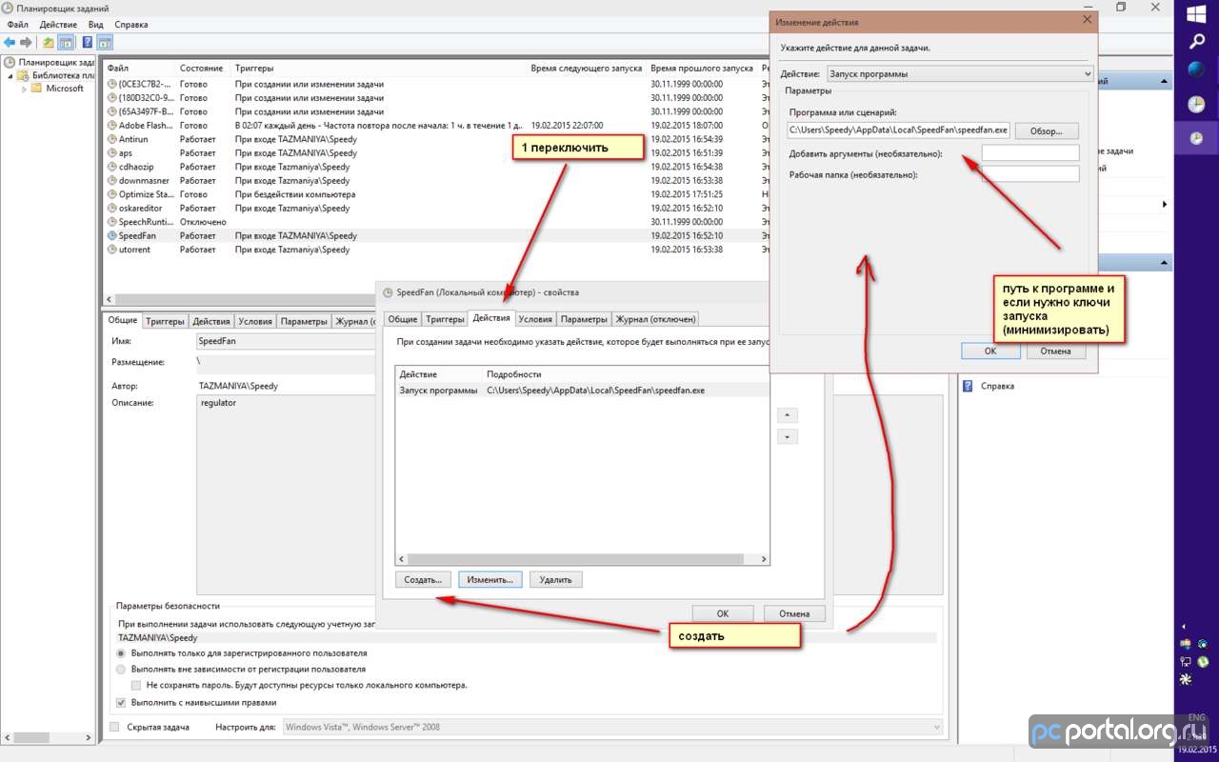This screenshot has width=1219, height=762.
Task: Click the Forward arrow in toolbar
Action: (26, 42)
